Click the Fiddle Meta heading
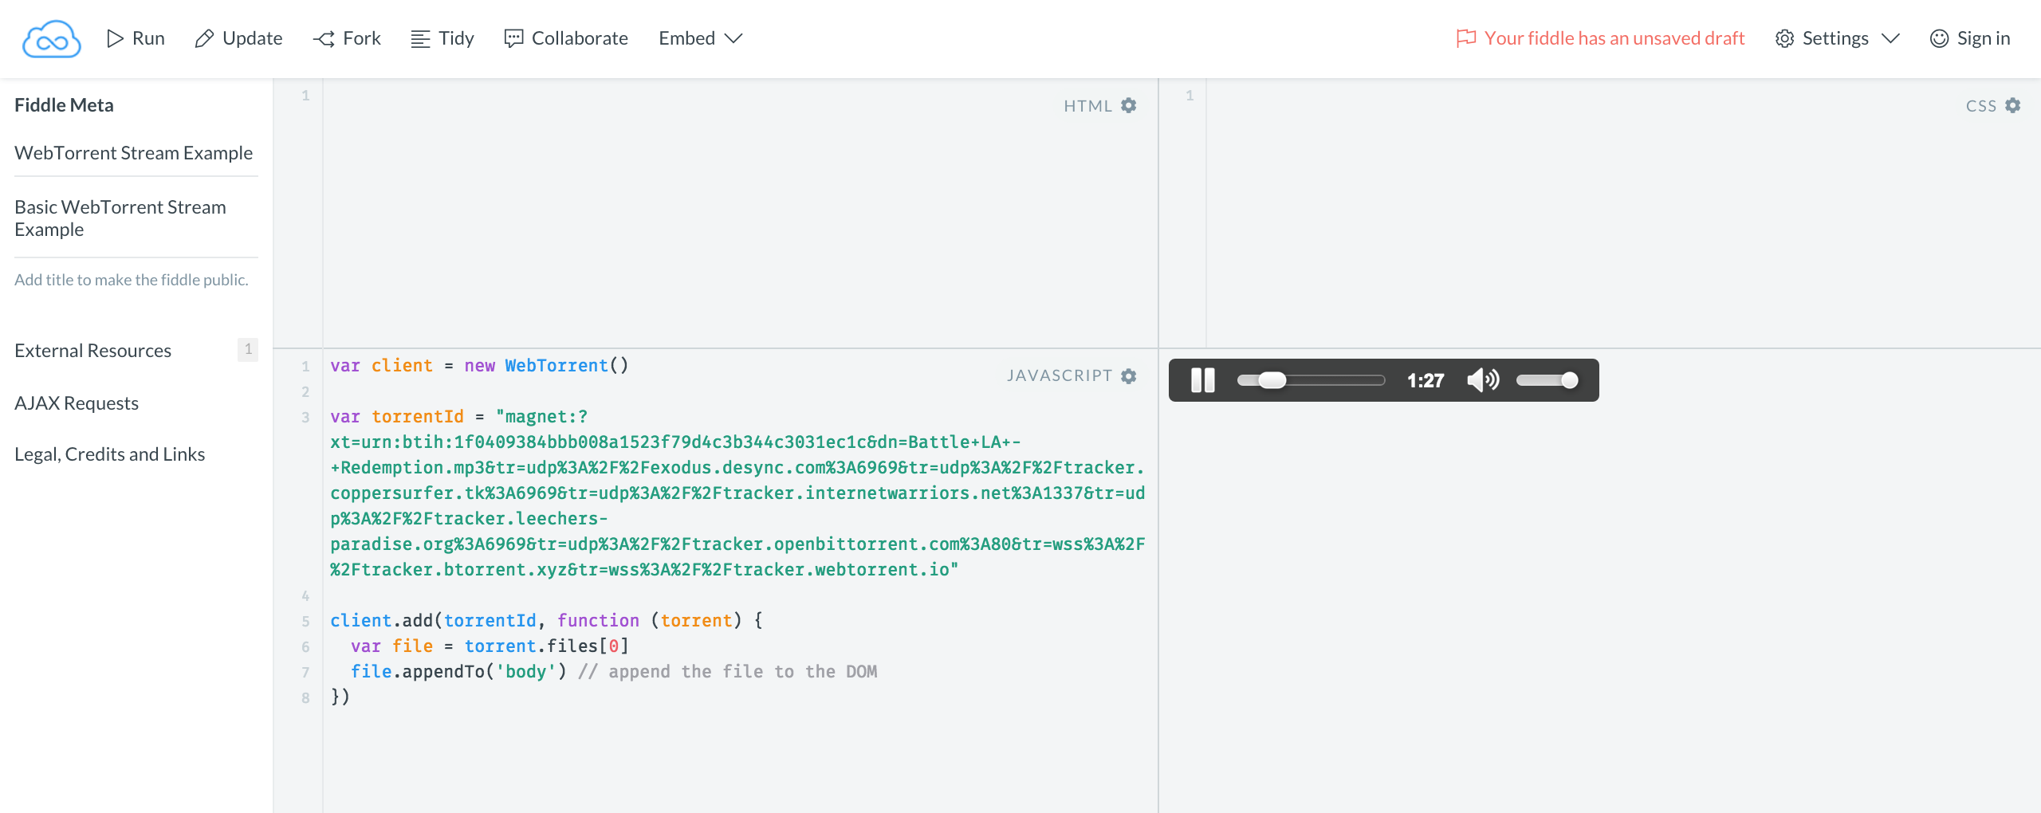Viewport: 2041px width, 813px height. point(64,104)
